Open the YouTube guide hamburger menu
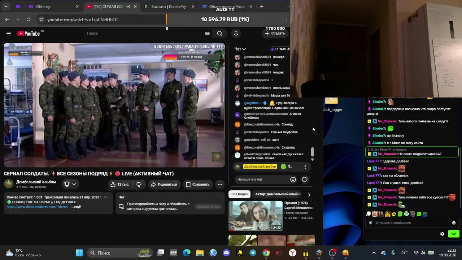The height and width of the screenshot is (260, 462). (9, 34)
